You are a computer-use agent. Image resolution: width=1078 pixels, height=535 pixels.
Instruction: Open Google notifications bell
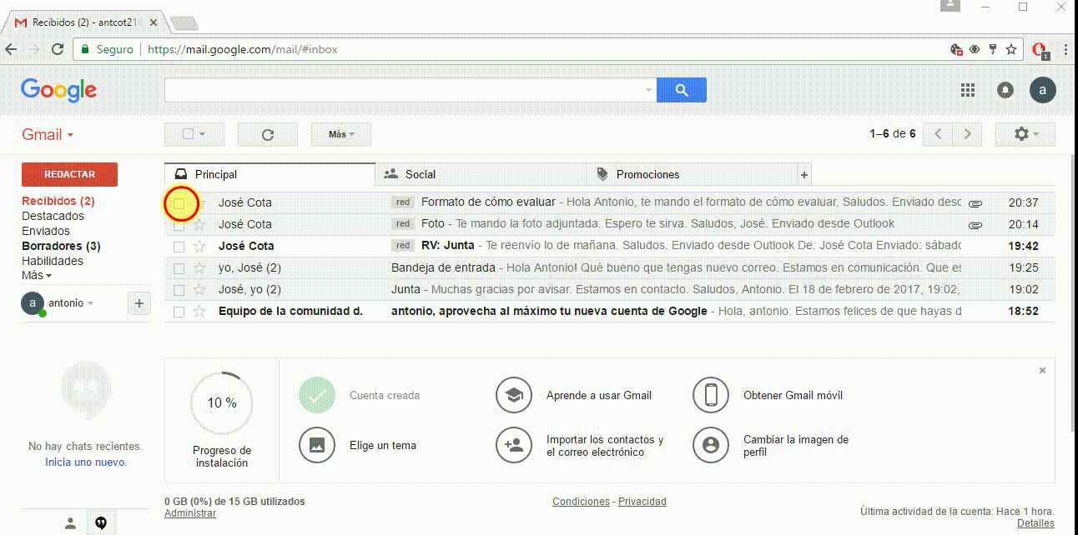pos(1005,90)
